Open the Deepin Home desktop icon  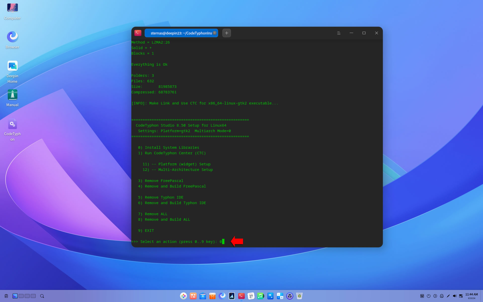(12, 66)
